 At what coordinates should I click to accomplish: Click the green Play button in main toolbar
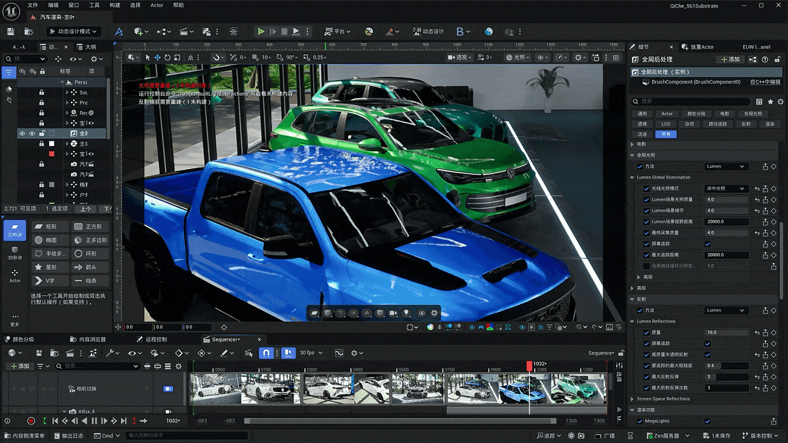[261, 32]
